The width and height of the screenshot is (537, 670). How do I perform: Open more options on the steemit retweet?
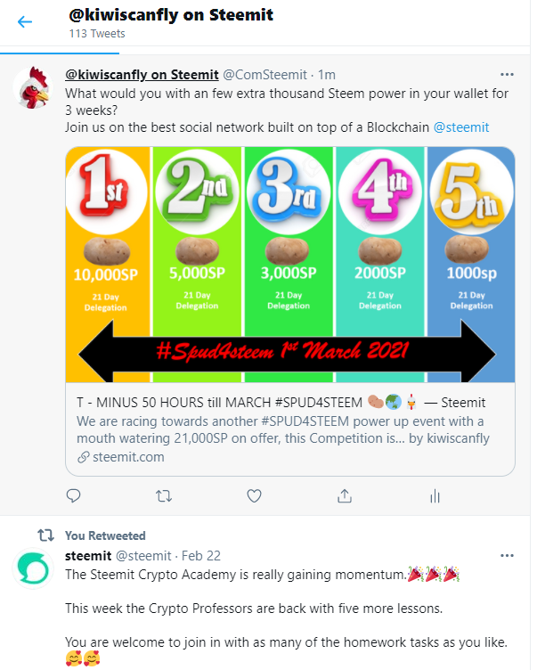507,556
